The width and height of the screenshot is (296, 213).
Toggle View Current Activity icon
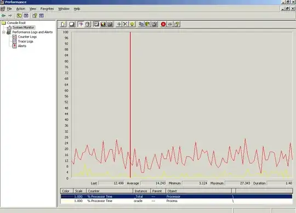pos(81,24)
